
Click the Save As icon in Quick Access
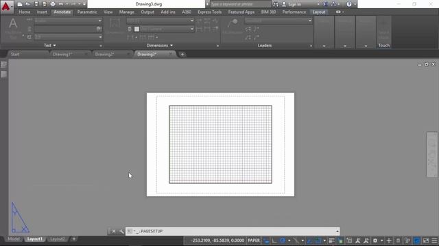coord(44,4)
